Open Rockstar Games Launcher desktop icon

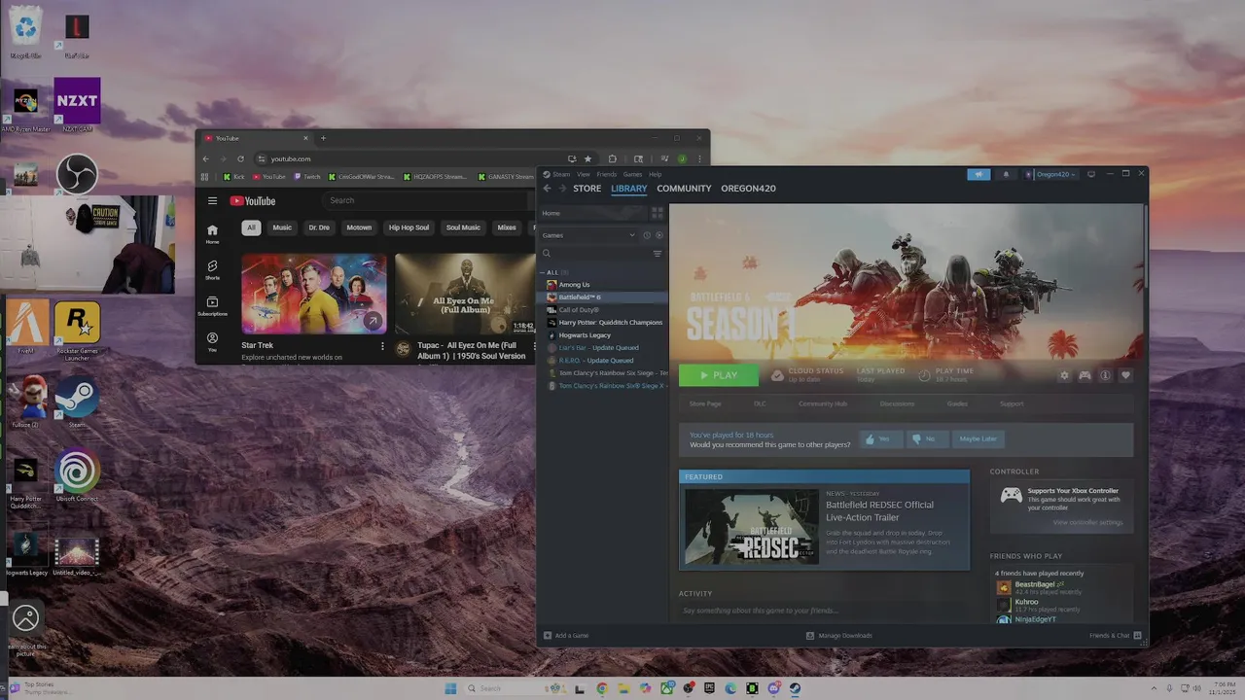coord(77,331)
